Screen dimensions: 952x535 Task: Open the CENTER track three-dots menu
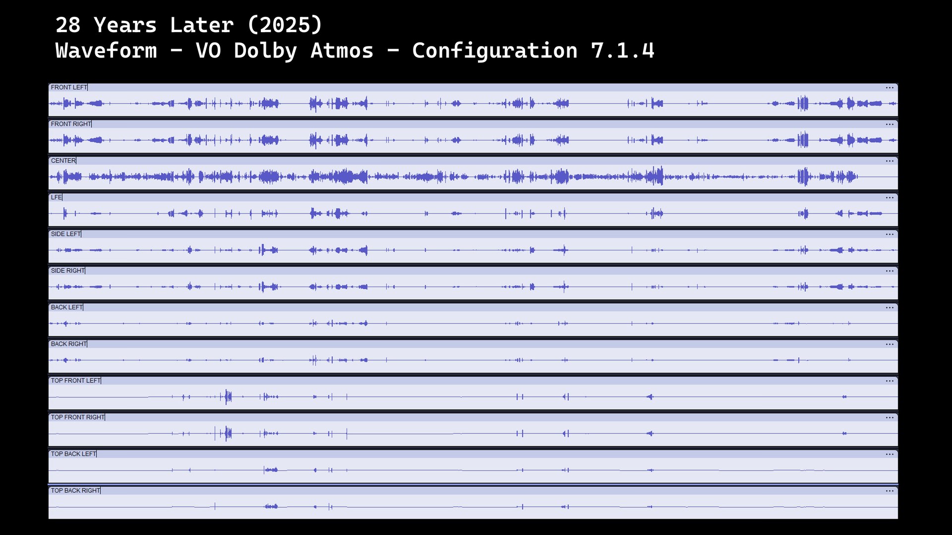coord(890,161)
